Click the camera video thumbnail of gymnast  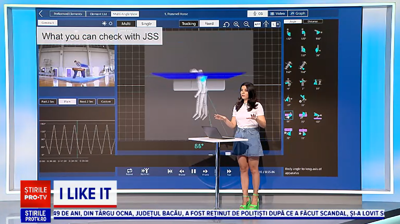tap(76, 66)
